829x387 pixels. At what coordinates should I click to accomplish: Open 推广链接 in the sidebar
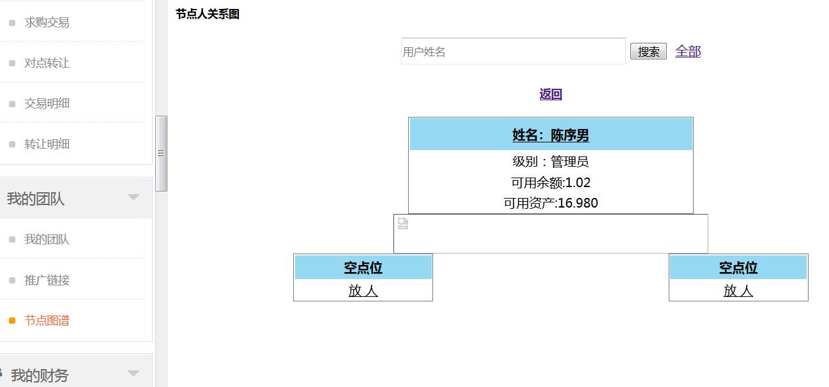coord(47,280)
